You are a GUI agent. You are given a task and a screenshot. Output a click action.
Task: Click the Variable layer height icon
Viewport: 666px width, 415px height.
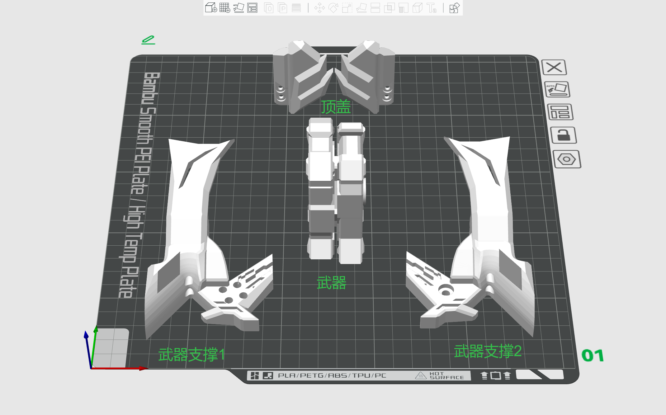coord(296,8)
